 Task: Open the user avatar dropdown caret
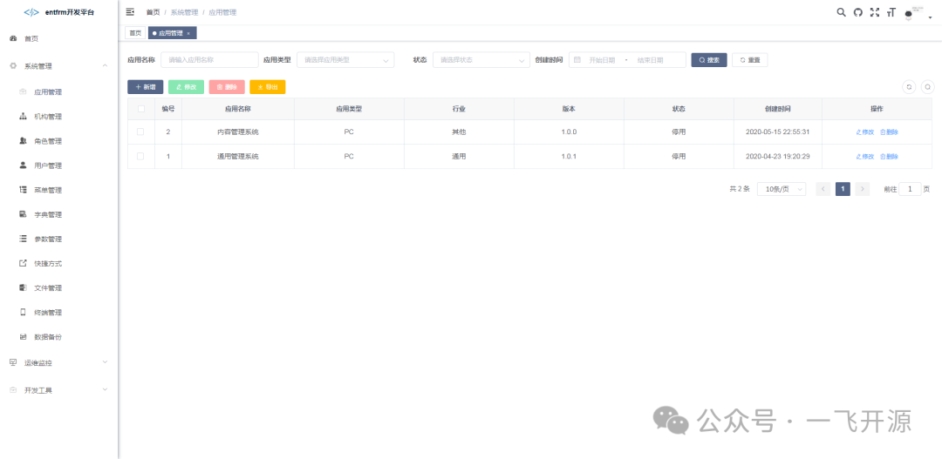(930, 17)
